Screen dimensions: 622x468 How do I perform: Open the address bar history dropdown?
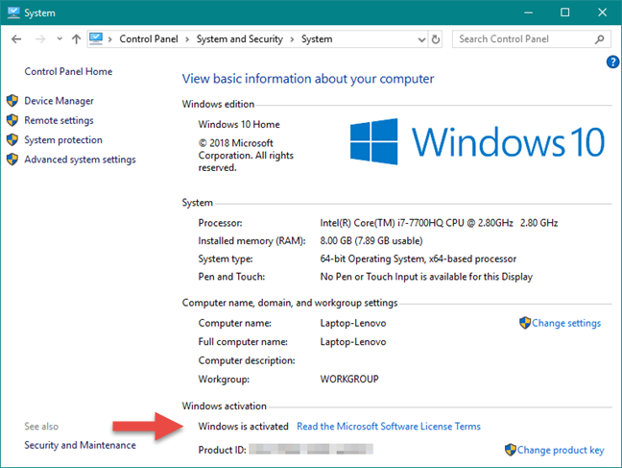point(421,39)
